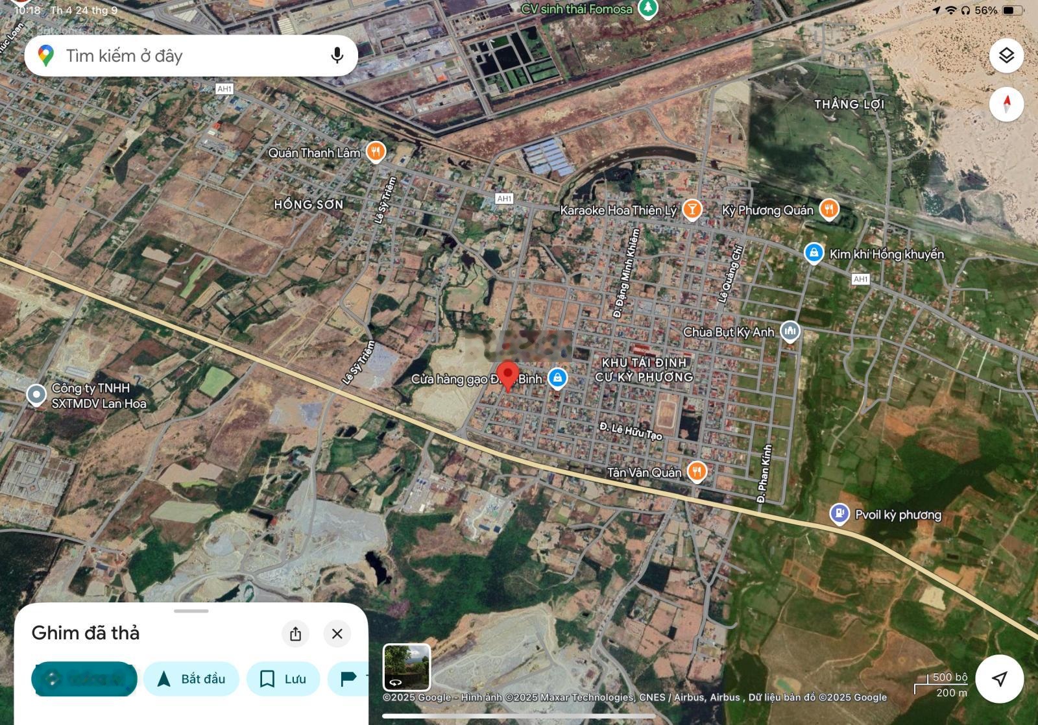1038x725 pixels.
Task: Center map on my location arrow
Action: (999, 678)
